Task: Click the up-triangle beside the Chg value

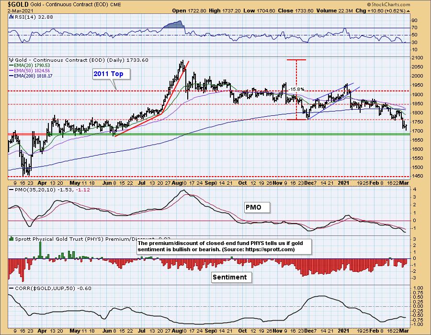Action: click(408, 11)
